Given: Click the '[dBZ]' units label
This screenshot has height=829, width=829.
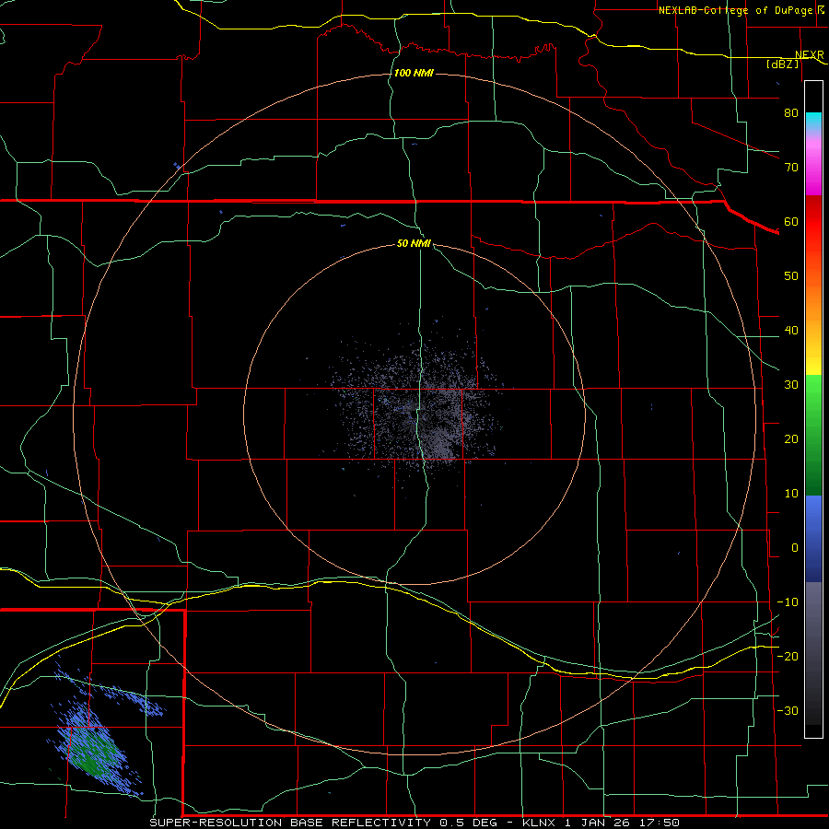Looking at the screenshot, I should (x=782, y=64).
